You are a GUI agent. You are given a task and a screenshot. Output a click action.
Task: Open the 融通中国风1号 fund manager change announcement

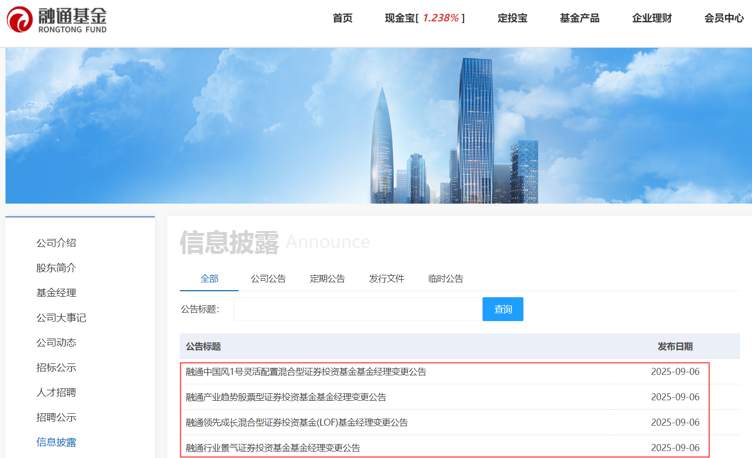click(x=306, y=372)
